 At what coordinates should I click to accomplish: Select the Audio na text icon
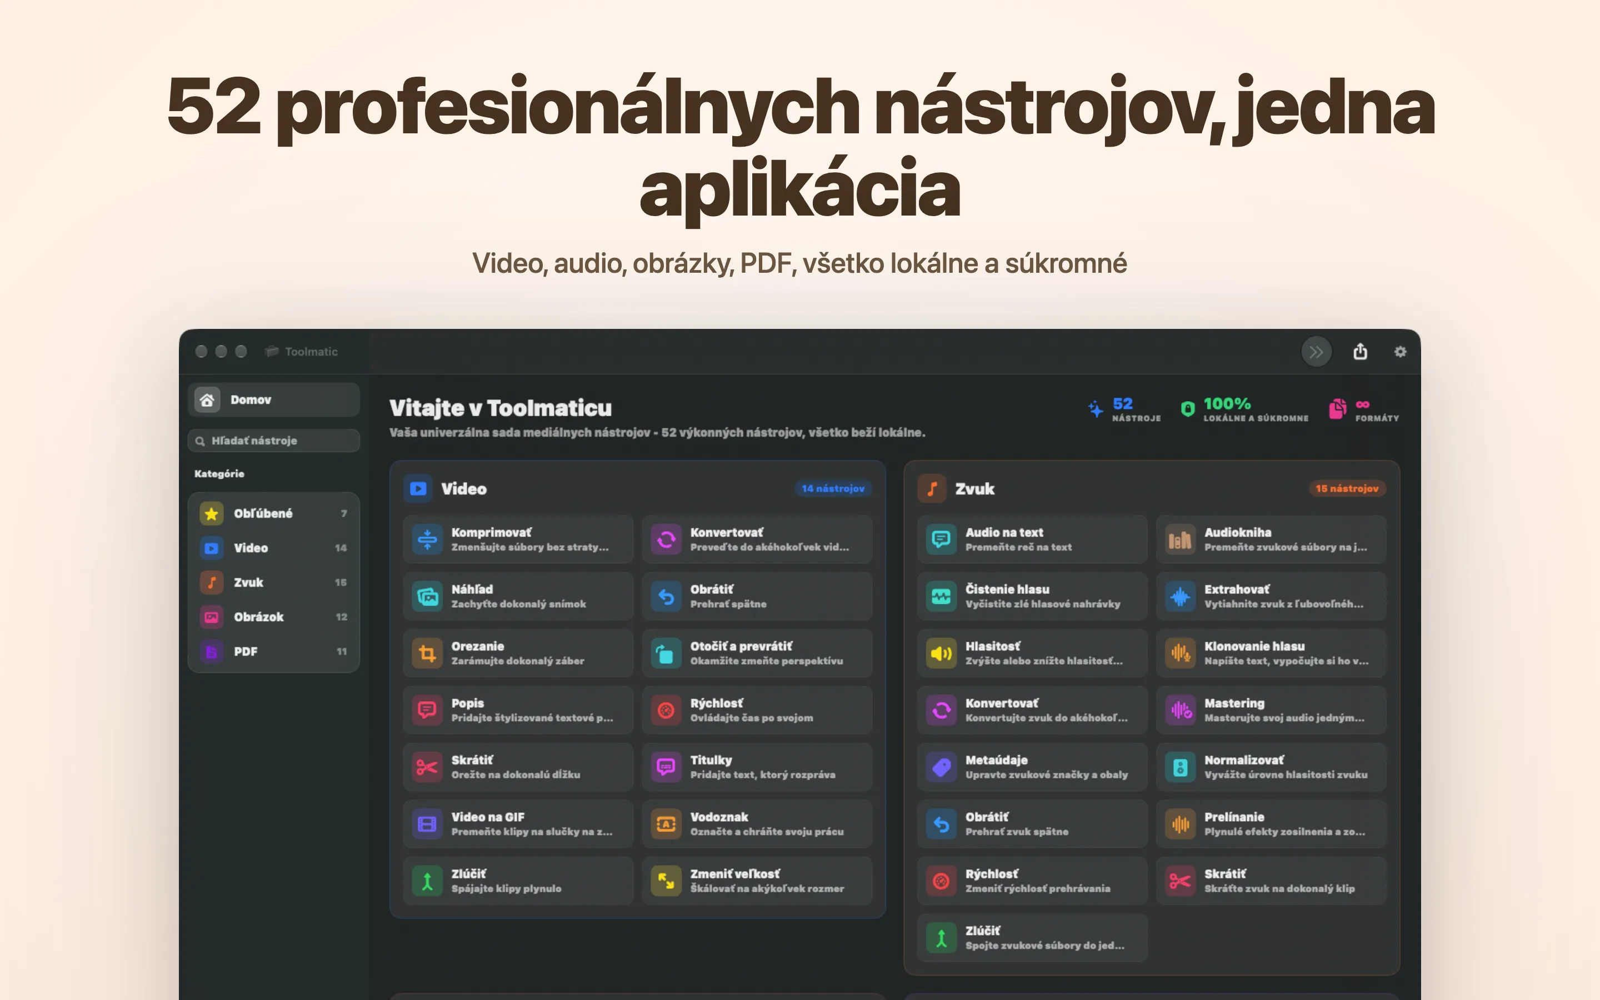tap(941, 539)
